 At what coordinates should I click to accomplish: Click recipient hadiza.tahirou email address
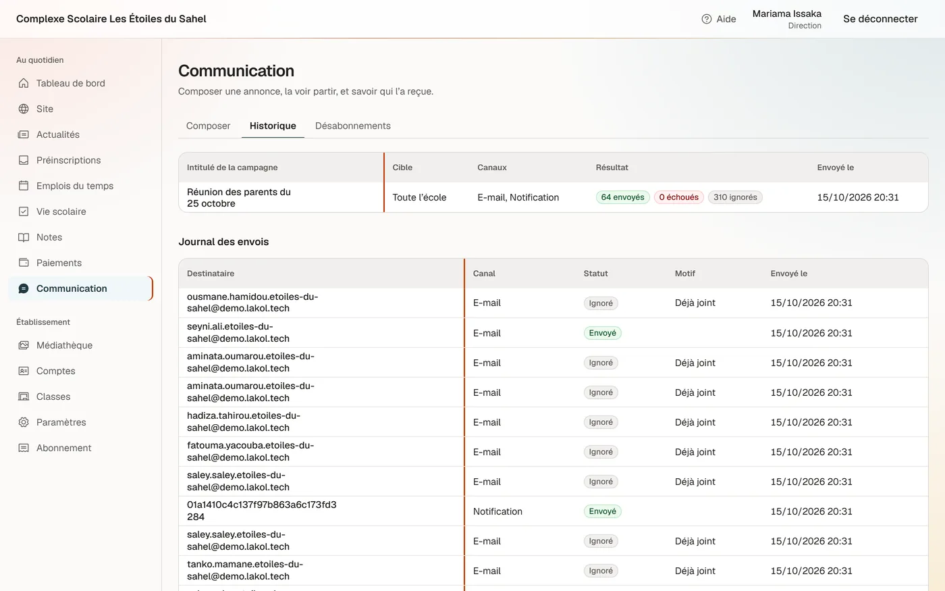click(x=244, y=421)
